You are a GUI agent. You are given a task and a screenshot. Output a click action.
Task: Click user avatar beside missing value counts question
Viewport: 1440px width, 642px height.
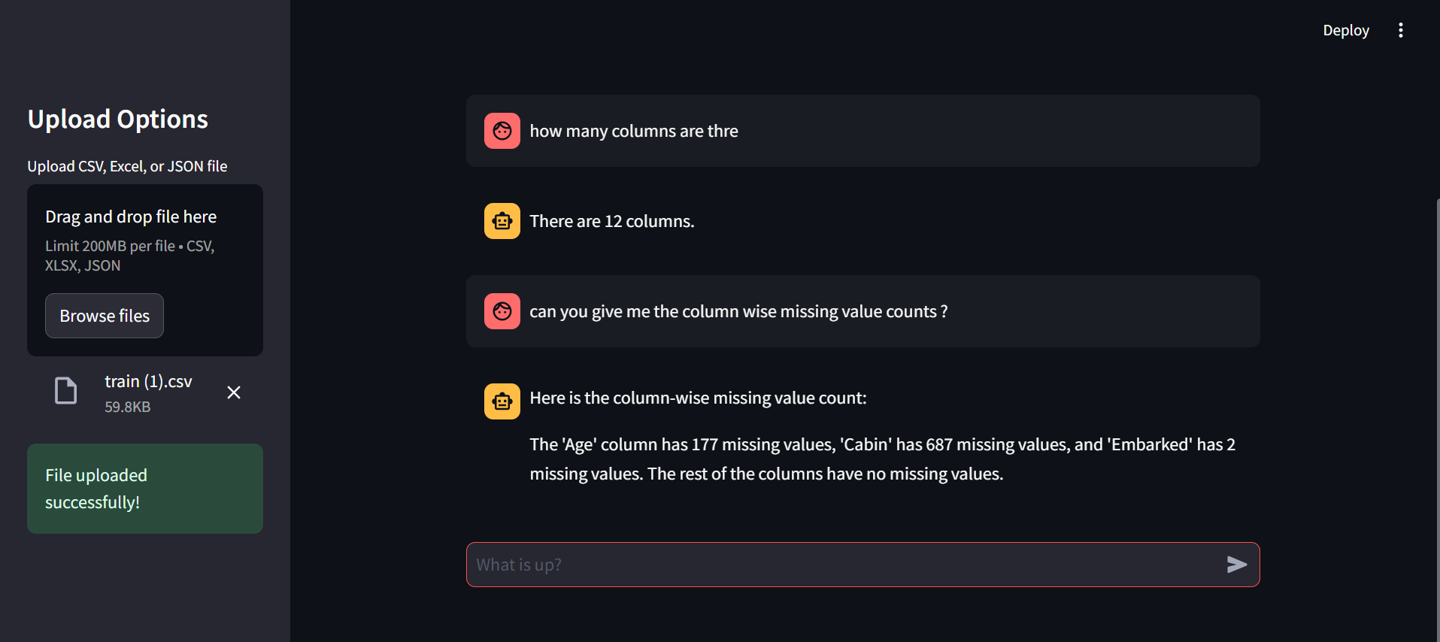coord(502,311)
